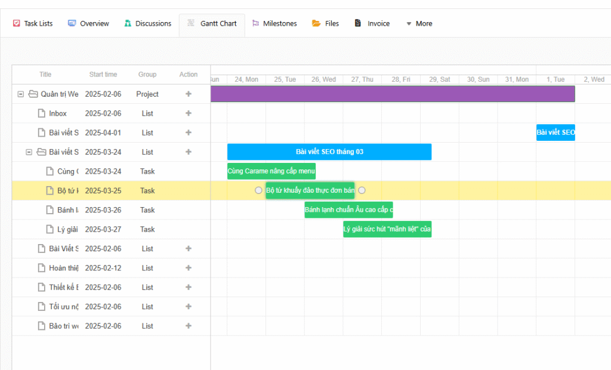Click the purple project timeline bar
This screenshot has height=370, width=611.
(393, 94)
